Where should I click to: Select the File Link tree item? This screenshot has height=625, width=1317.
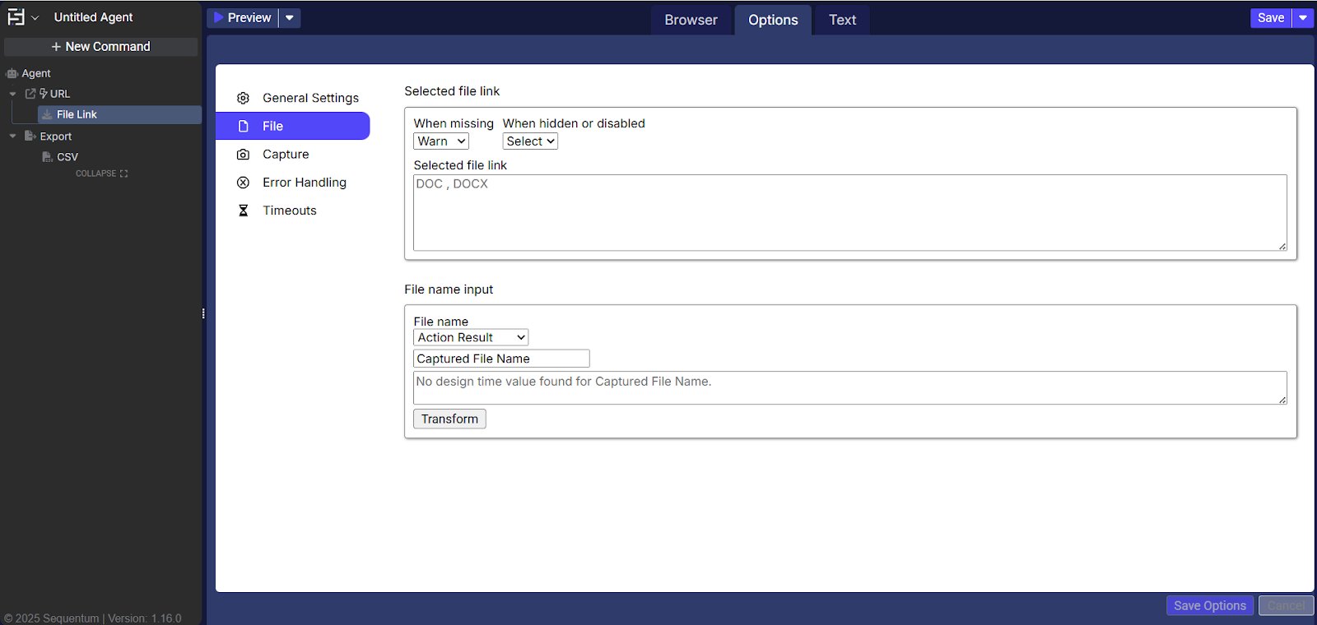point(119,114)
